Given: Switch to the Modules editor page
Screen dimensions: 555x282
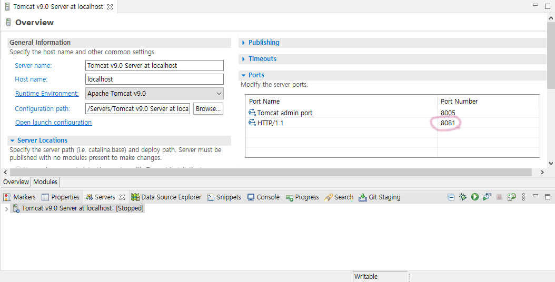Looking at the screenshot, I should [x=45, y=182].
